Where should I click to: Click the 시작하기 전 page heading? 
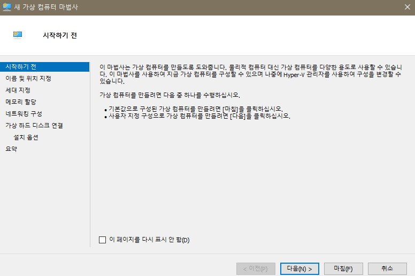(x=60, y=35)
